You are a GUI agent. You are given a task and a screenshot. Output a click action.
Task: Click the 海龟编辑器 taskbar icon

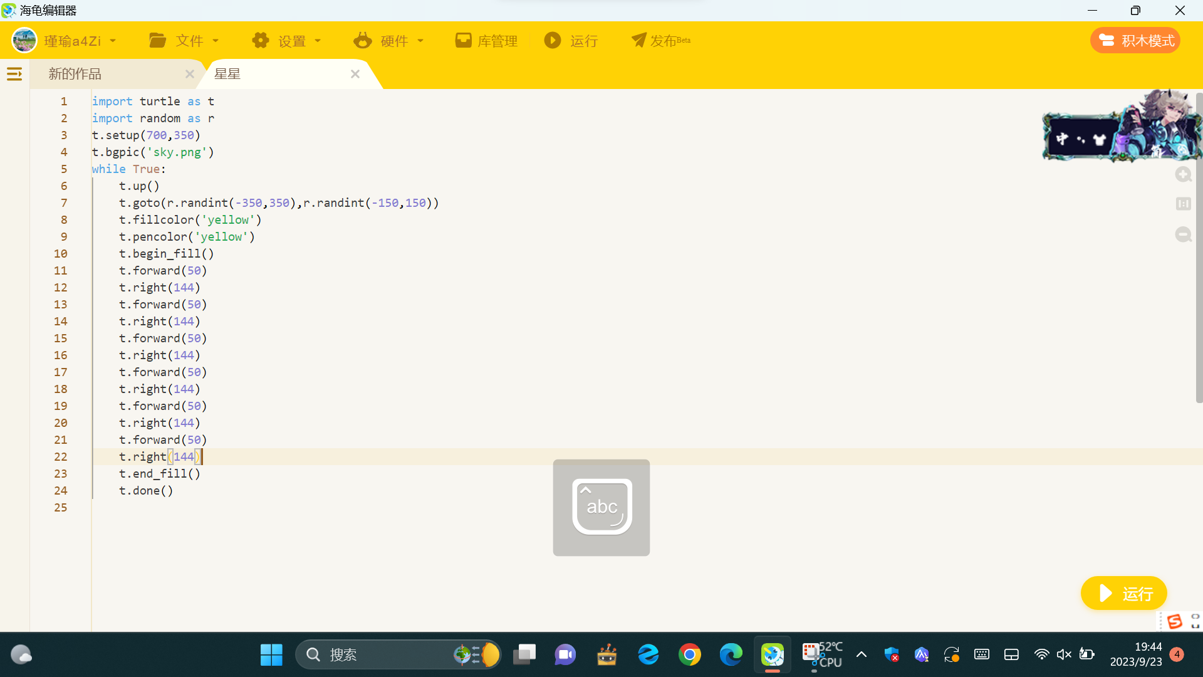pyautogui.click(x=773, y=655)
